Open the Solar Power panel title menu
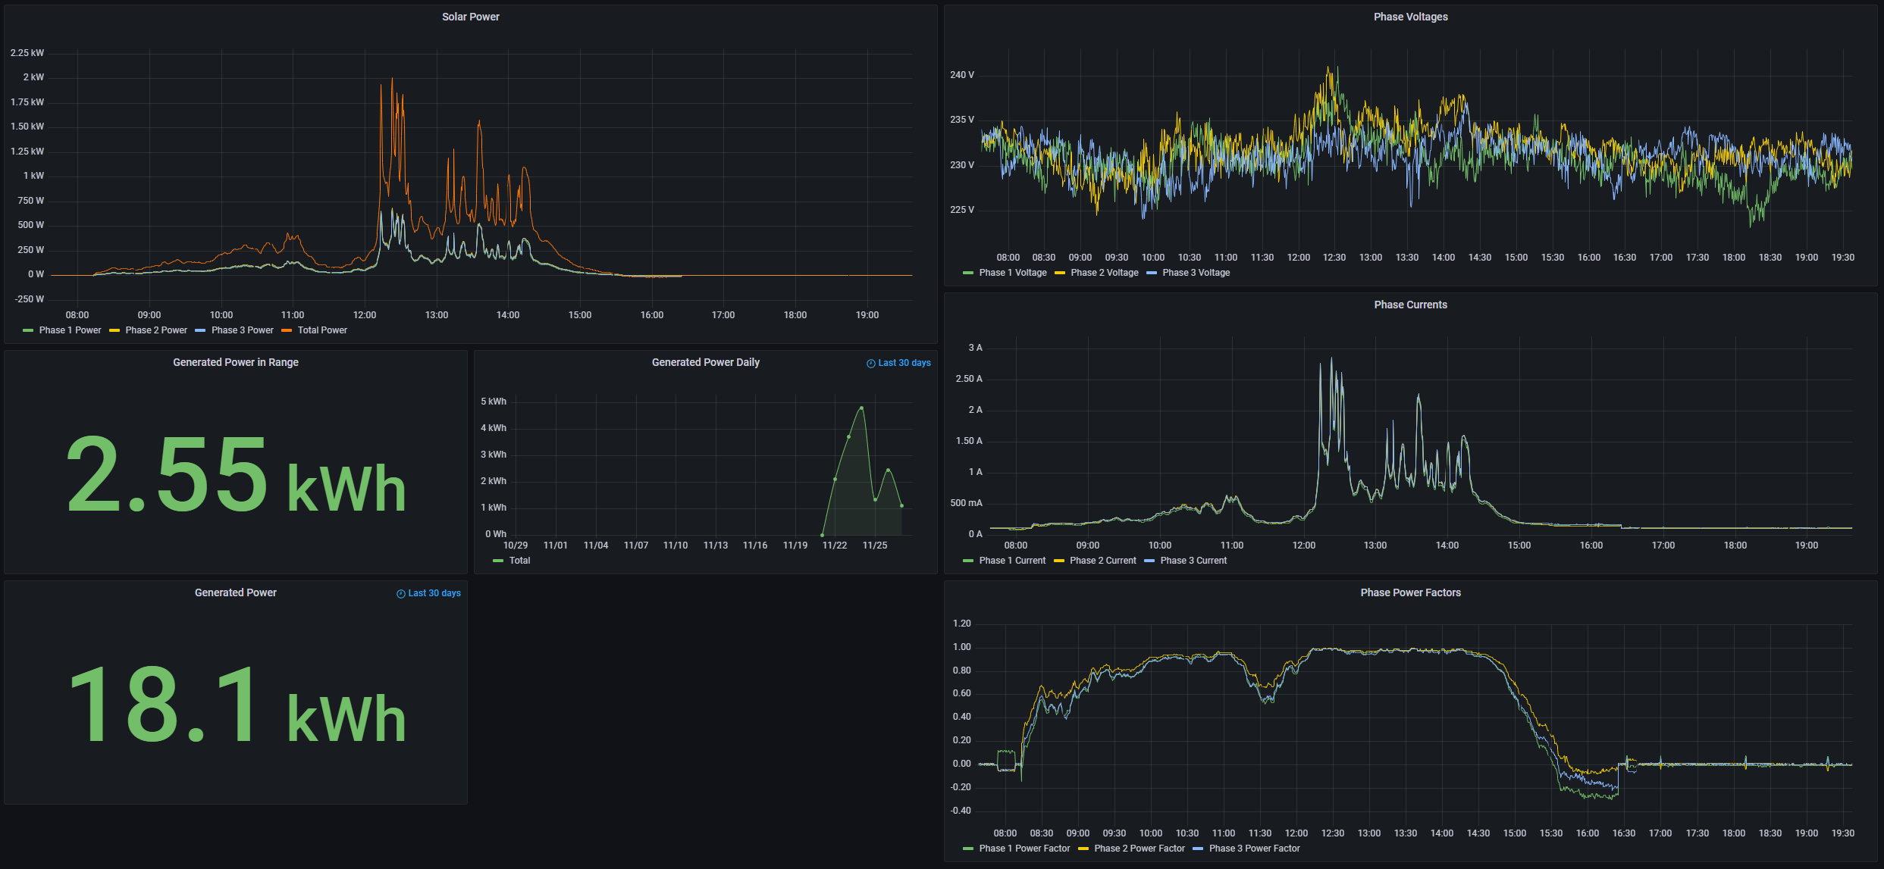 pos(470,17)
